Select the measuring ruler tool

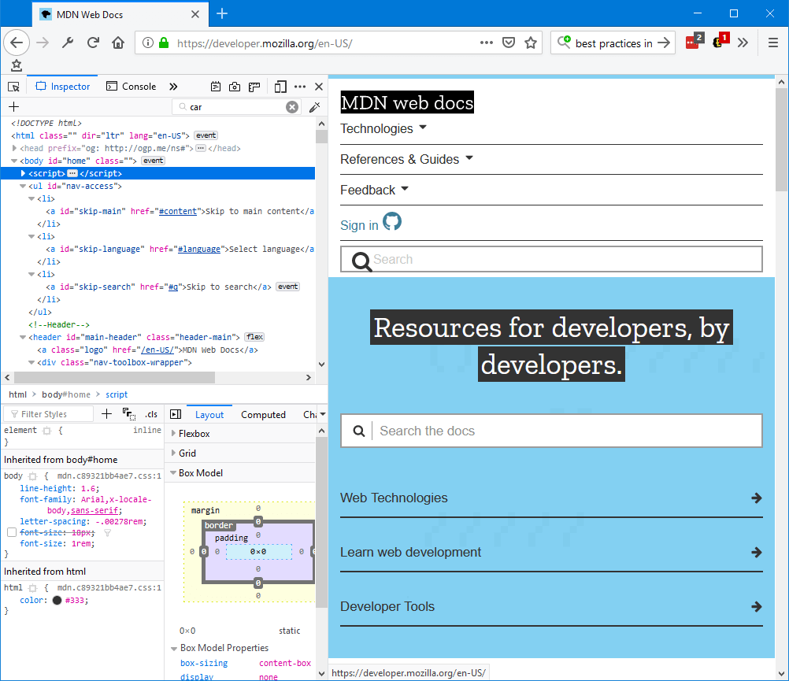click(254, 87)
